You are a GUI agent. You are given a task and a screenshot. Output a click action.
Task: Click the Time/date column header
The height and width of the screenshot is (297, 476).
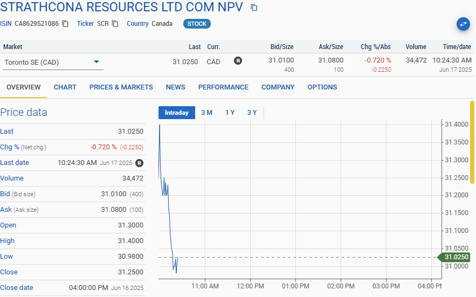pyautogui.click(x=457, y=47)
